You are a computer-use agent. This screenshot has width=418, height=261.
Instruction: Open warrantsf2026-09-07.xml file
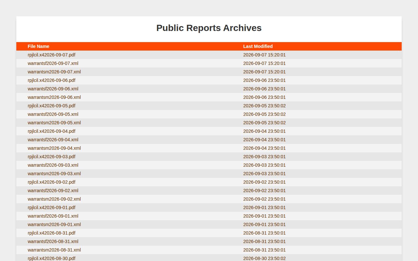click(53, 63)
